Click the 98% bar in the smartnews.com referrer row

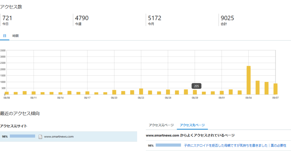pyautogui.click(x=22, y=136)
